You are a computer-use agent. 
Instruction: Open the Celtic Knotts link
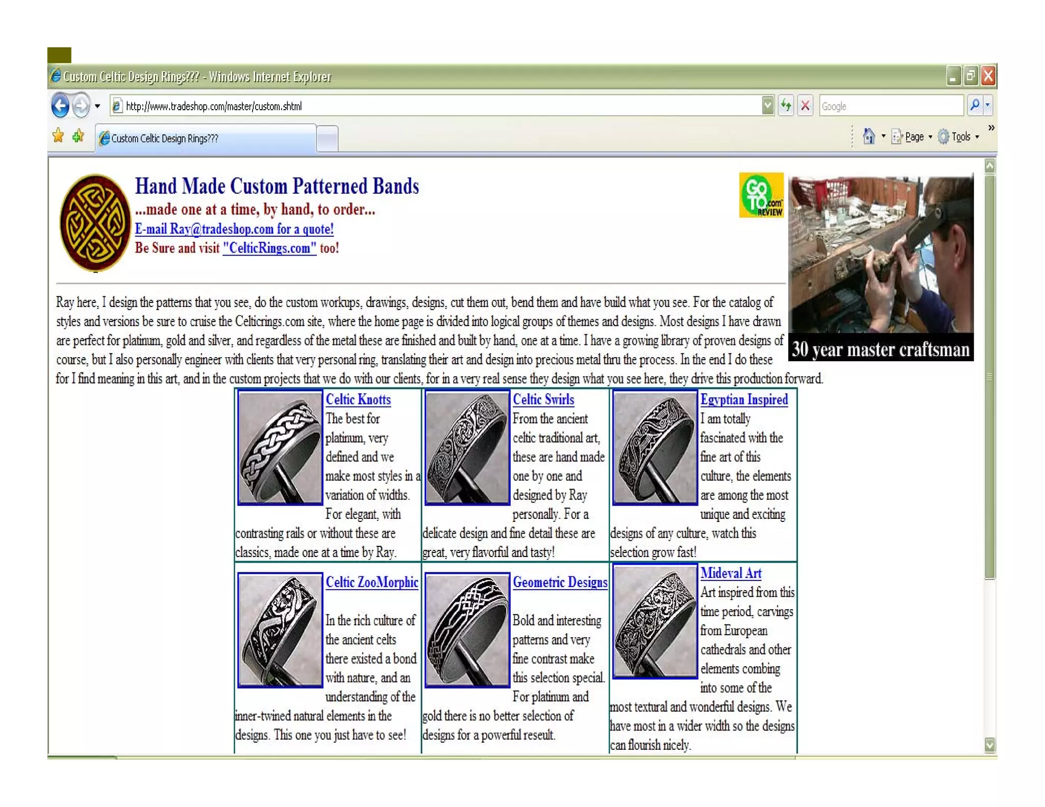coord(358,399)
